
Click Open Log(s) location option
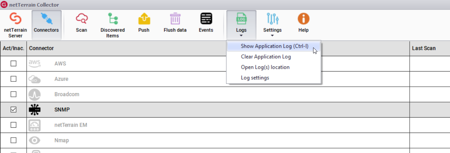[x=265, y=67]
